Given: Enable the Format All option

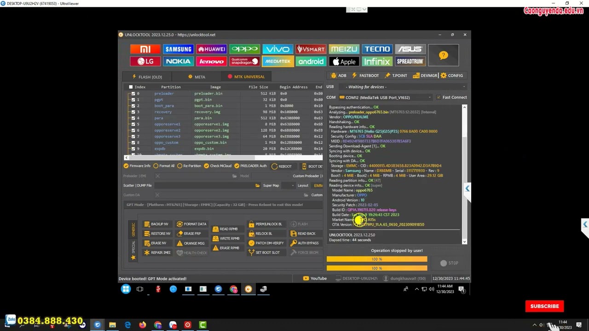Looking at the screenshot, I should pyautogui.click(x=156, y=166).
